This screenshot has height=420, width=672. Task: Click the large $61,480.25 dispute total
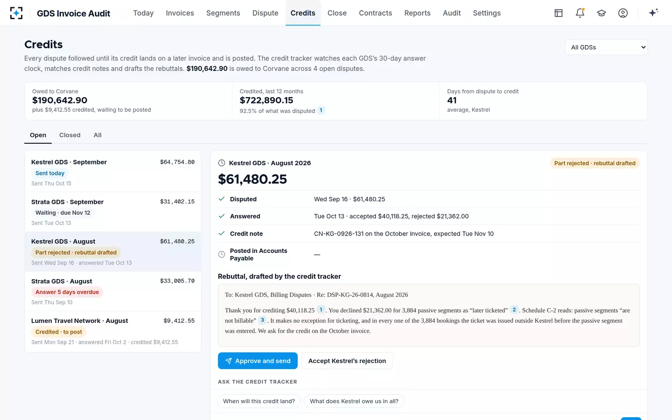pos(252,179)
